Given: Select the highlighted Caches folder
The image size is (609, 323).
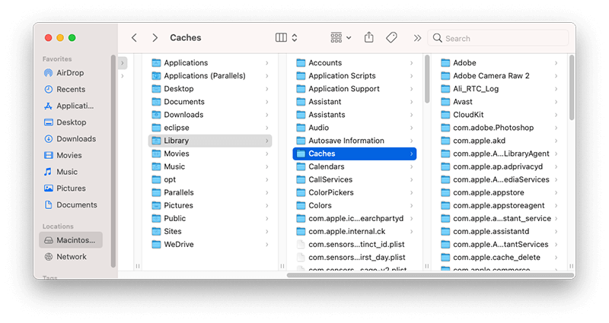Looking at the screenshot, I should point(355,154).
